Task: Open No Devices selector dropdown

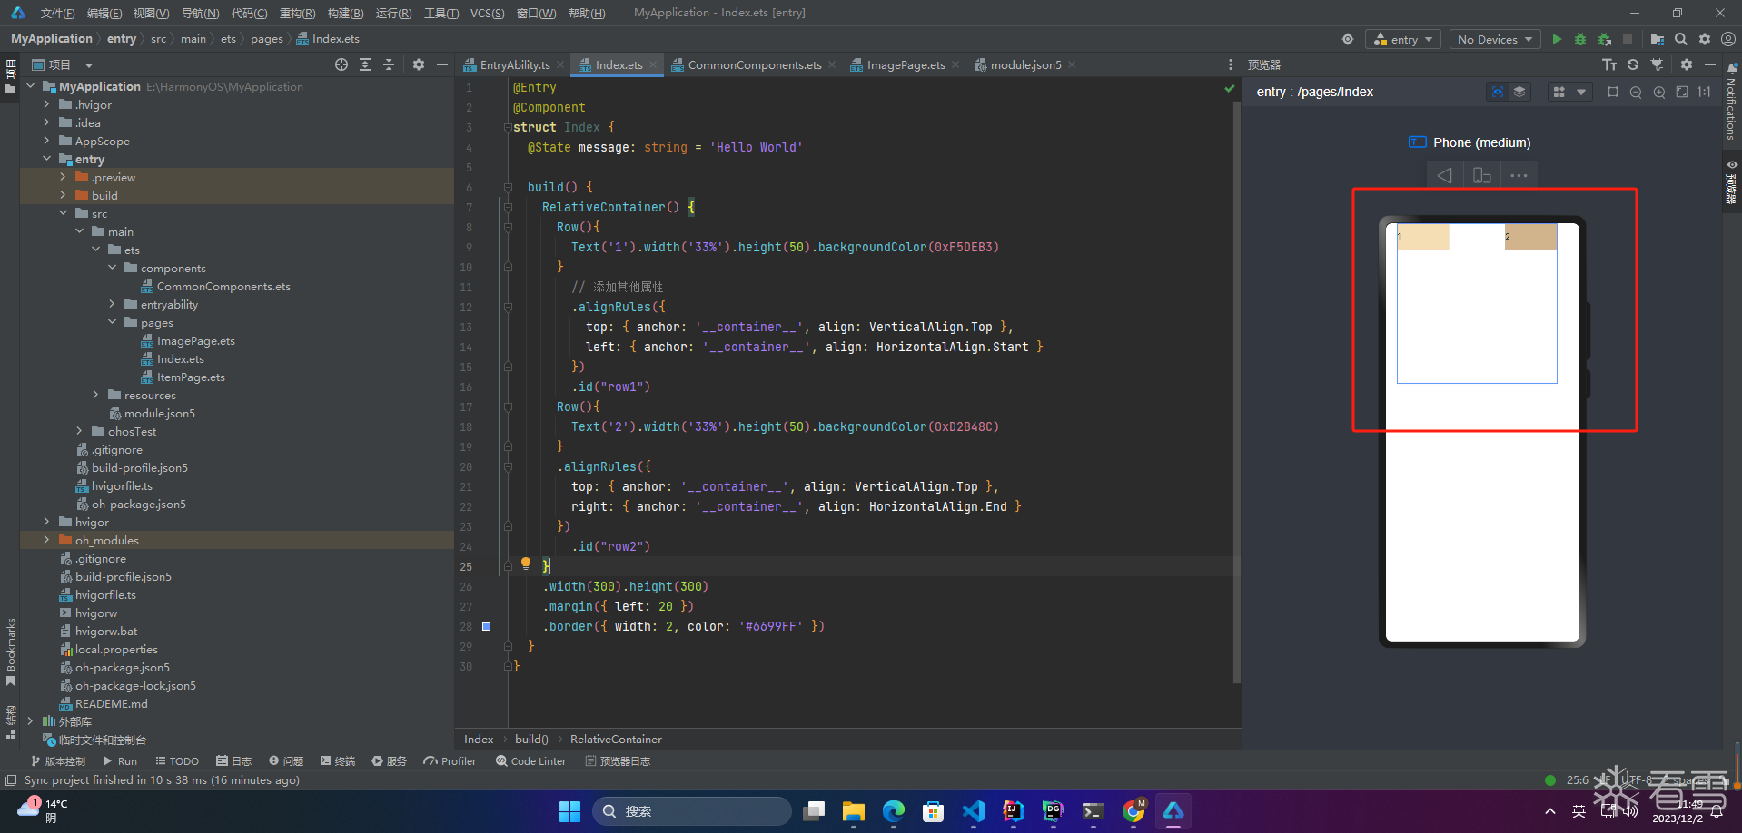Action: pyautogui.click(x=1494, y=39)
